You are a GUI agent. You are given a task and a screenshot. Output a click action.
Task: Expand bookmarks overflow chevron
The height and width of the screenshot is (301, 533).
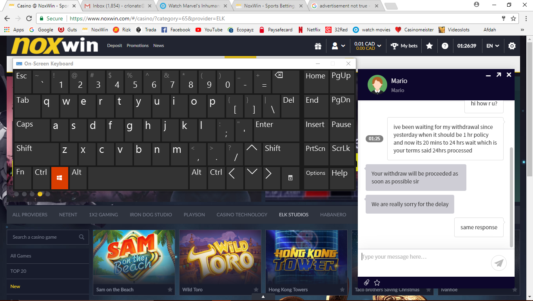tap(522, 30)
